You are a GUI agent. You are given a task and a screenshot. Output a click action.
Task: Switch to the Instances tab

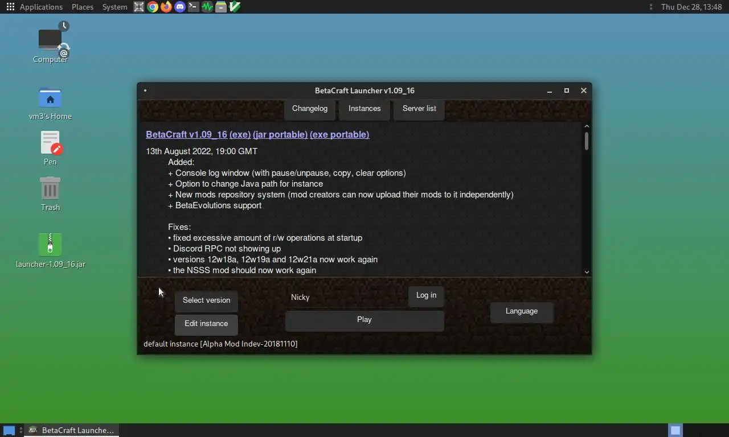coord(364,109)
